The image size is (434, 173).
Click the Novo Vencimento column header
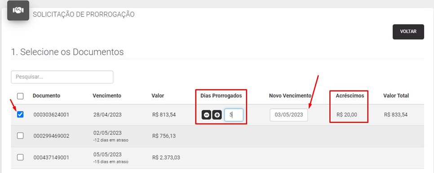290,96
